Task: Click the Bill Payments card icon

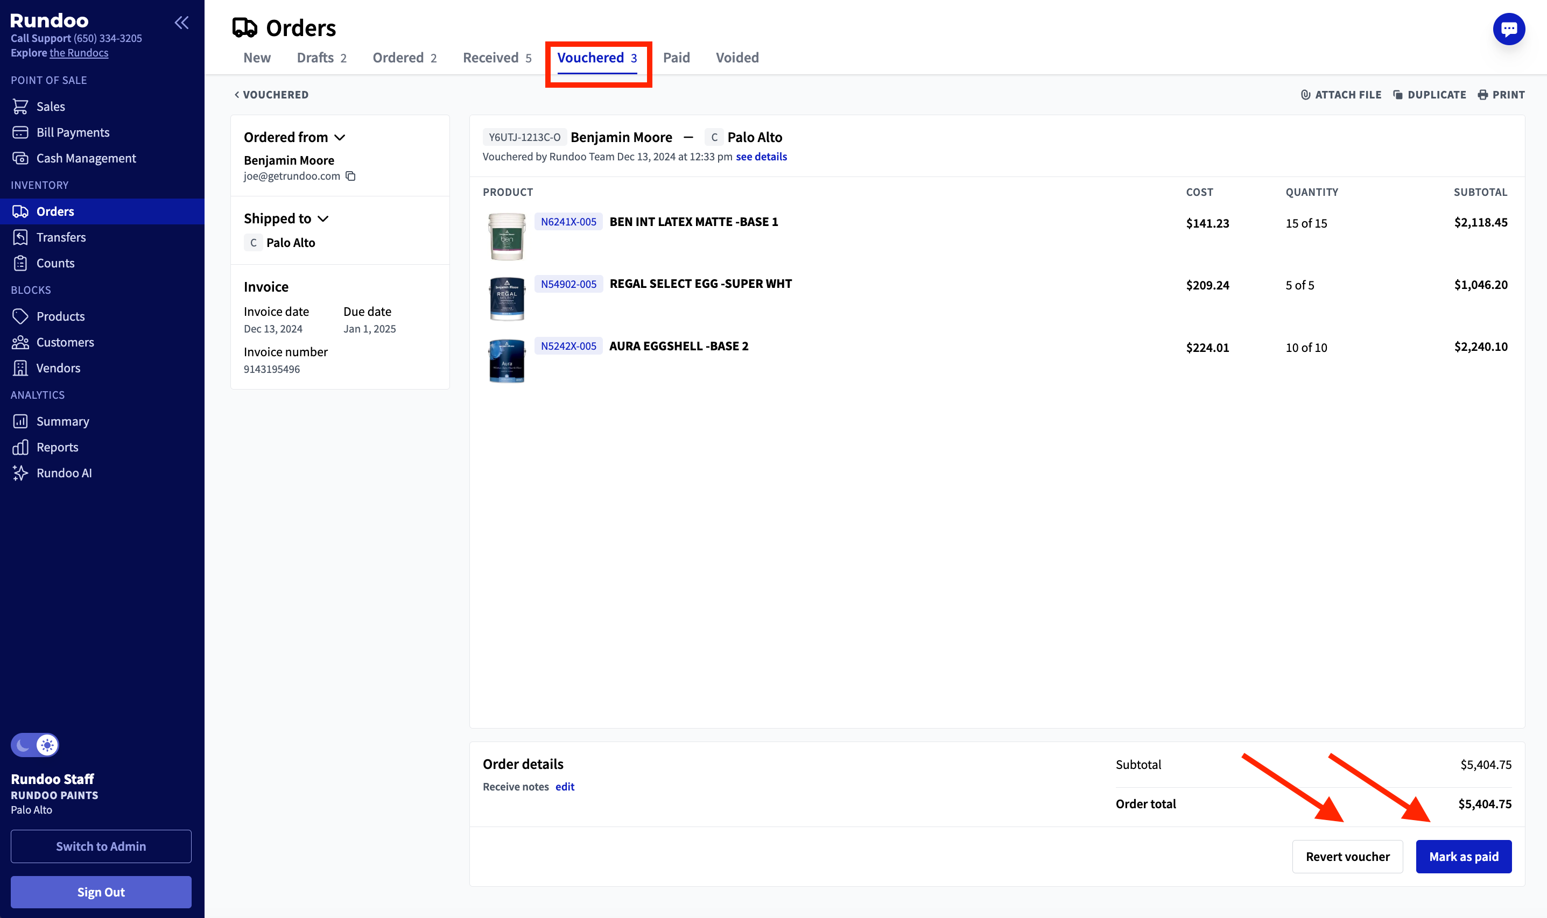Action: tap(20, 132)
